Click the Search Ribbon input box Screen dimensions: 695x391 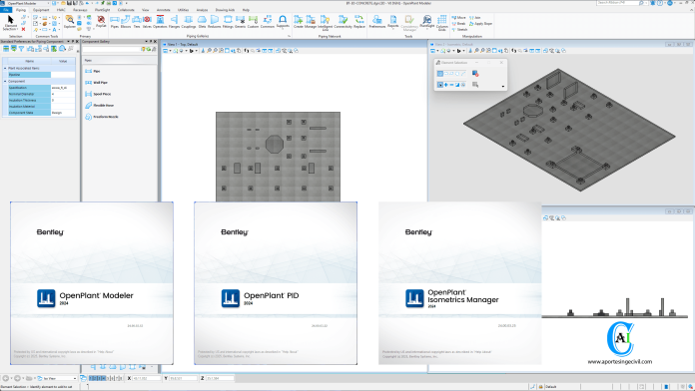pos(617,3)
